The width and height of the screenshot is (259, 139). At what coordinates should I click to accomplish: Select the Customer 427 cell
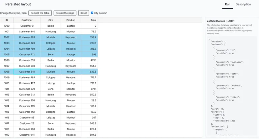coord(27,83)
